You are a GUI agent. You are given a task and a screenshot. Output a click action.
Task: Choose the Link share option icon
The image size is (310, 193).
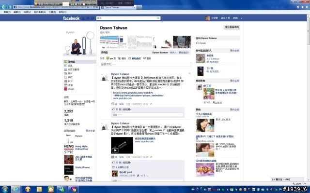(130, 58)
